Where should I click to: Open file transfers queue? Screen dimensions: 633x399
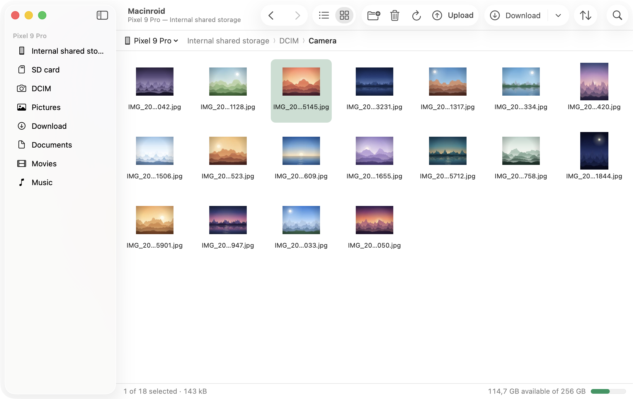coord(586,15)
